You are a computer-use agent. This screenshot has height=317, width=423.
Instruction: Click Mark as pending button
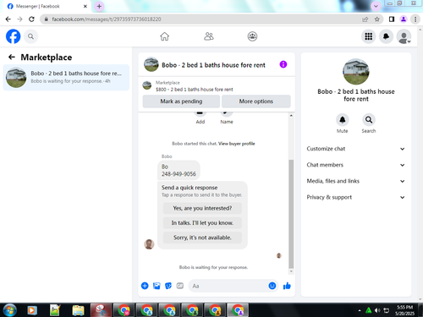tap(181, 101)
